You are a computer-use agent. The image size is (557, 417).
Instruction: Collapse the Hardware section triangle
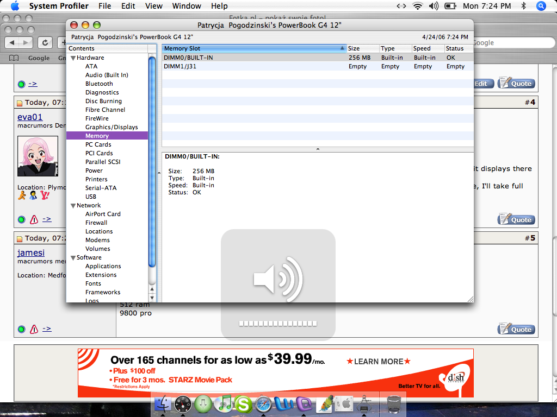coord(73,58)
